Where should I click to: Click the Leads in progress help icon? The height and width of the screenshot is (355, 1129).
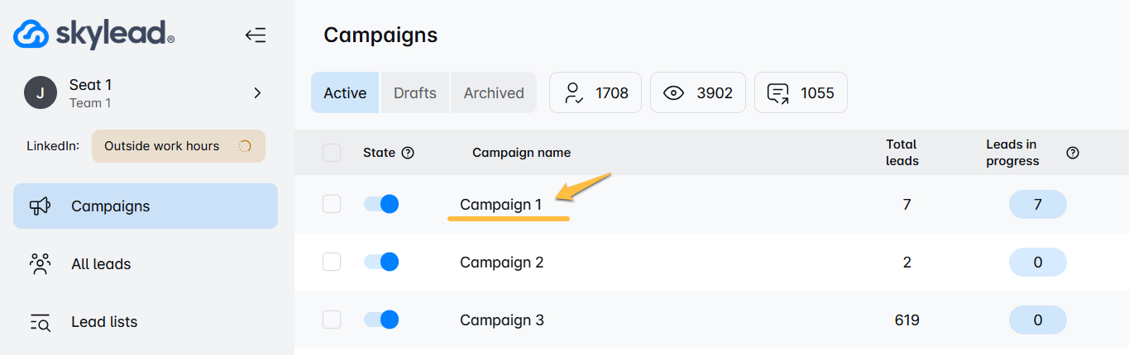click(1073, 153)
